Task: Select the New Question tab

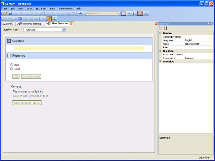Action: click(x=58, y=23)
